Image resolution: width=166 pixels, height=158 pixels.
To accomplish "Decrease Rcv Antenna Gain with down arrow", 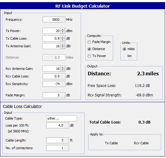I will point(62,70).
